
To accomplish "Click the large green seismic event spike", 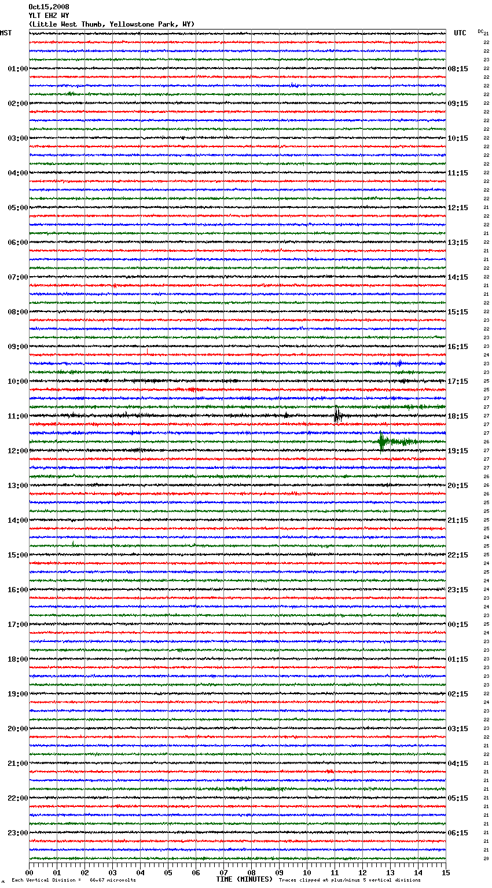I will (381, 442).
